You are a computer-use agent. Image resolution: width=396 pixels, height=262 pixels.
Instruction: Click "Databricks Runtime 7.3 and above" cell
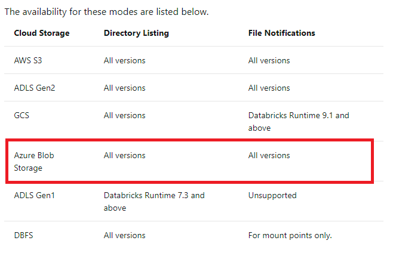pos(154,201)
